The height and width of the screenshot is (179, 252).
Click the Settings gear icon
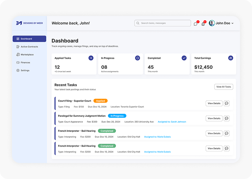click(18, 70)
